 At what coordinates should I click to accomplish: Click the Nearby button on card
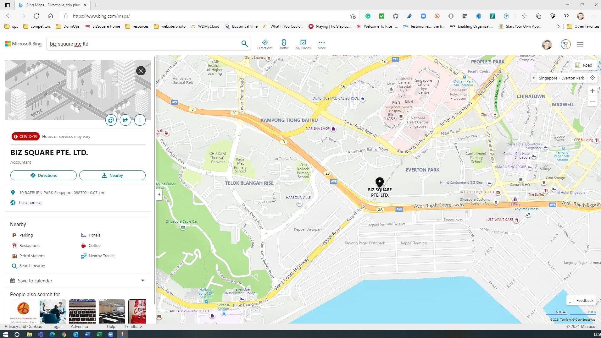tap(112, 175)
